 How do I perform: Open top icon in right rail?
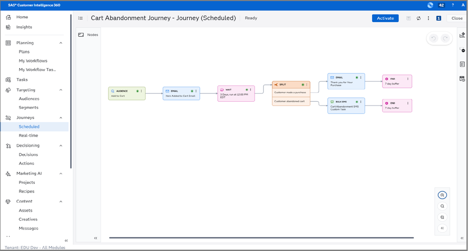pyautogui.click(x=462, y=35)
